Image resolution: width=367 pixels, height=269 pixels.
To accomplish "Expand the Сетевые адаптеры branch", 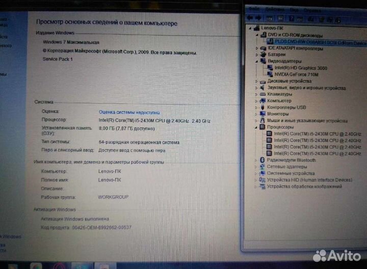I will click(x=256, y=167).
